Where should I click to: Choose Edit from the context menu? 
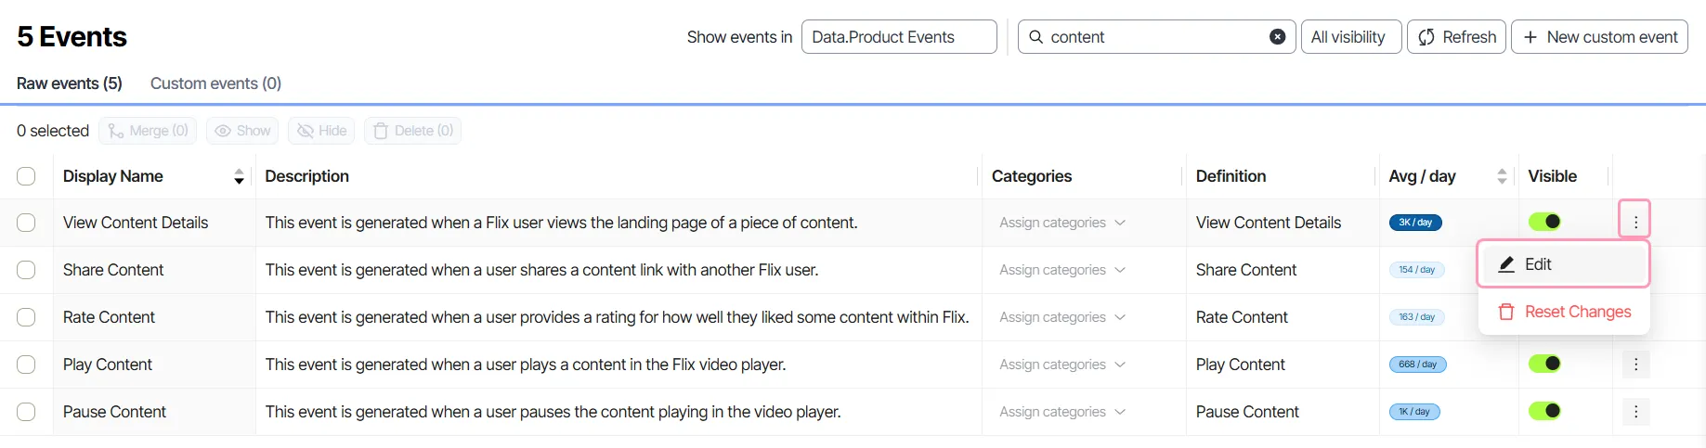[x=1564, y=264]
